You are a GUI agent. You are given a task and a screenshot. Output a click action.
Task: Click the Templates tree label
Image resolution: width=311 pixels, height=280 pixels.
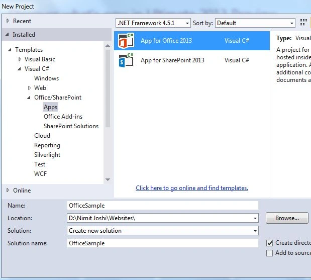tap(29, 50)
